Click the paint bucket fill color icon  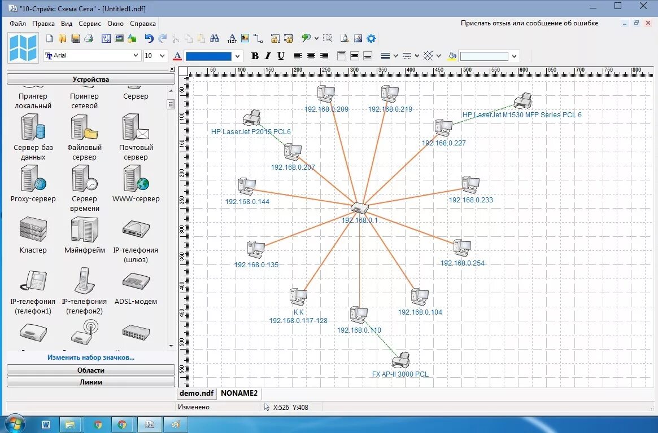(x=452, y=56)
